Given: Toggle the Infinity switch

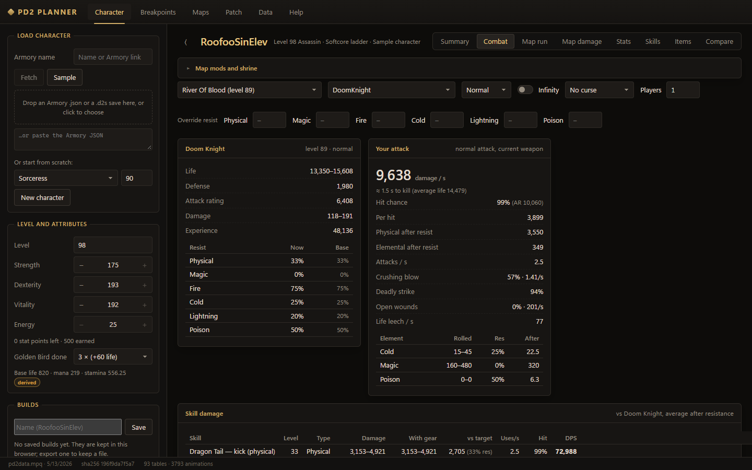Looking at the screenshot, I should click(525, 90).
